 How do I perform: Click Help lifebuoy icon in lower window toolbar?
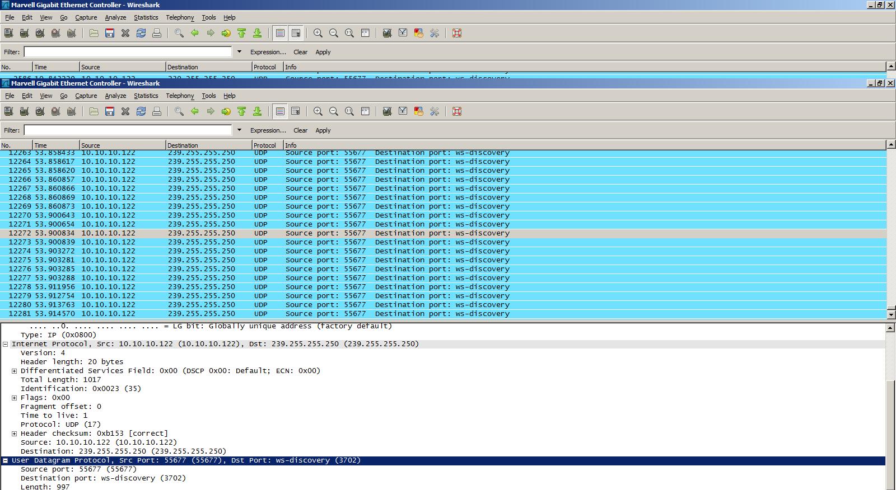click(457, 111)
